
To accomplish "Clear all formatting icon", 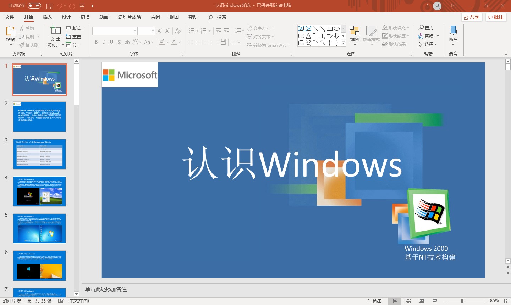I will [178, 31].
